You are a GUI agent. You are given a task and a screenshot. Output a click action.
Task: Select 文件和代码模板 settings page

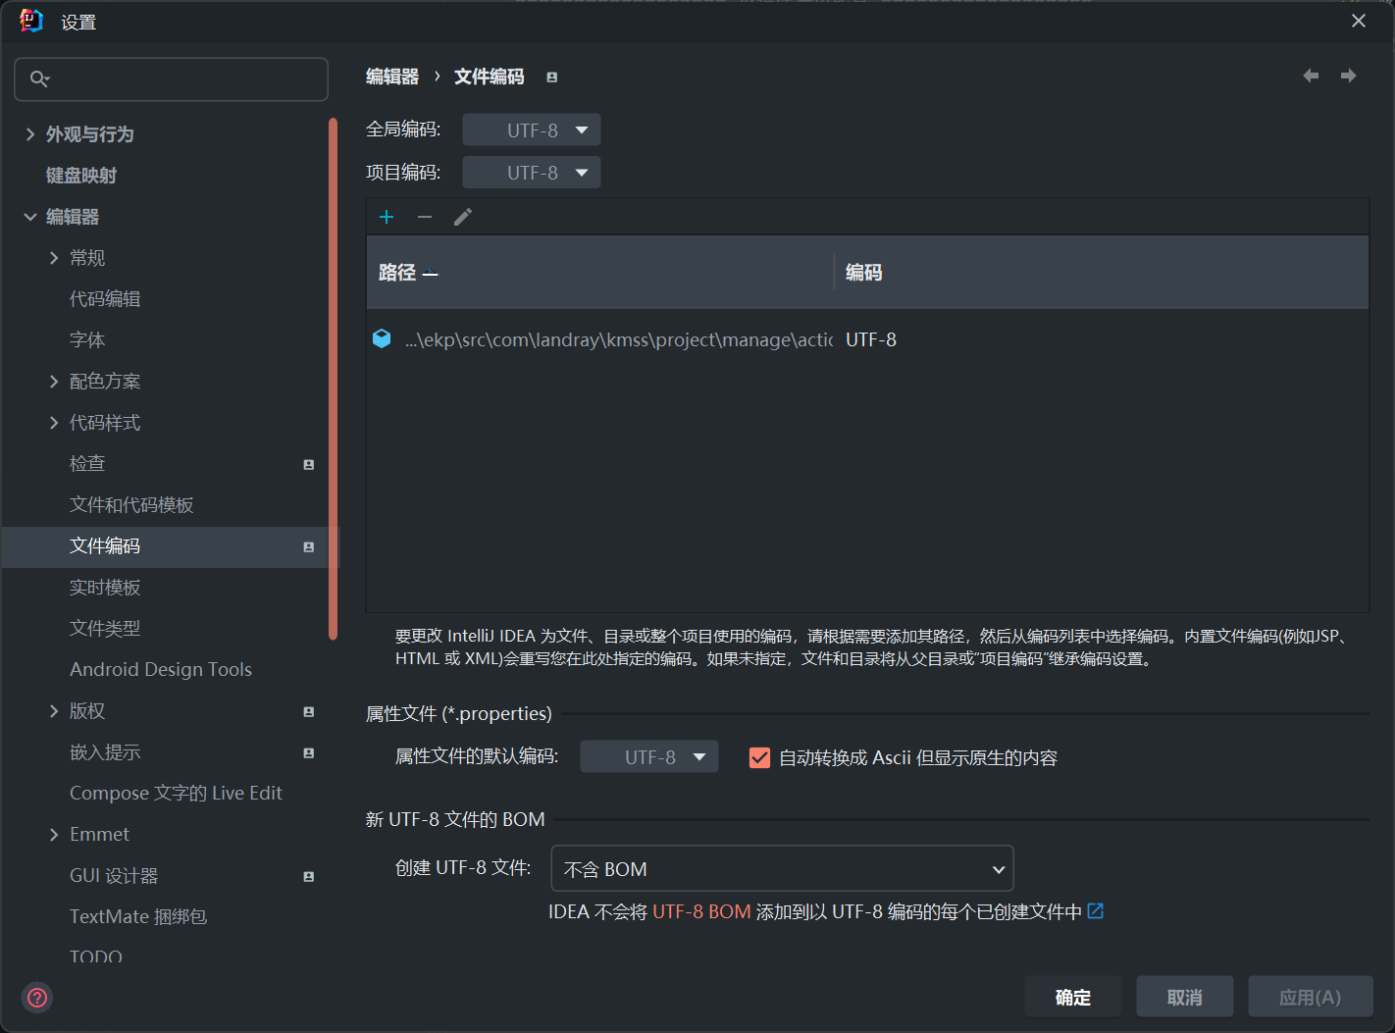pos(131,505)
